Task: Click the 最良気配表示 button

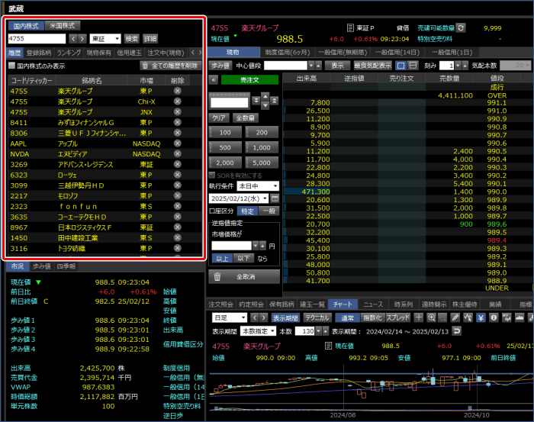Action: click(x=372, y=66)
